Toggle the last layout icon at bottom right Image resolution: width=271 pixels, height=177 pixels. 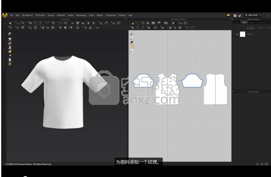pos(266,164)
